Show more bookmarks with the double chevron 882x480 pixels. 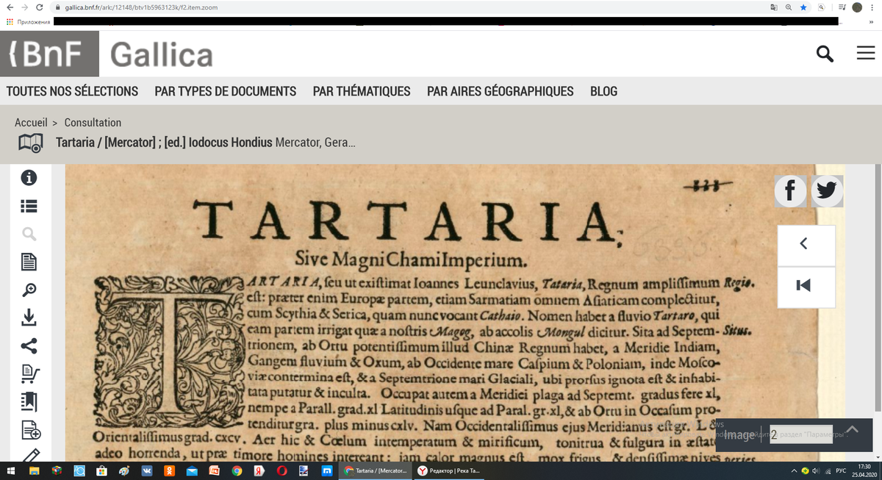click(871, 21)
